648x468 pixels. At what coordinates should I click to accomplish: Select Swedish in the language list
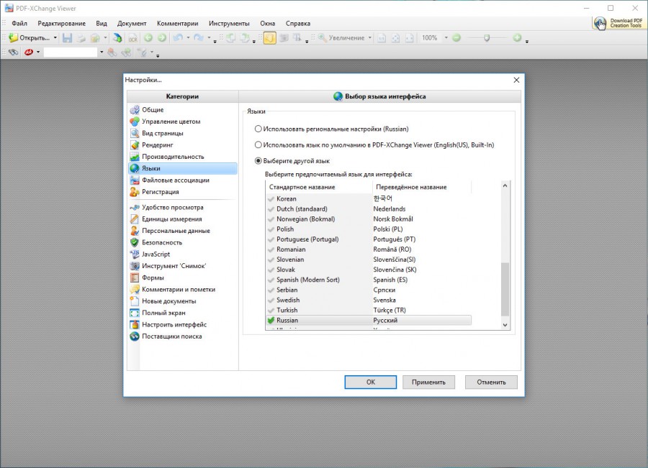[288, 300]
